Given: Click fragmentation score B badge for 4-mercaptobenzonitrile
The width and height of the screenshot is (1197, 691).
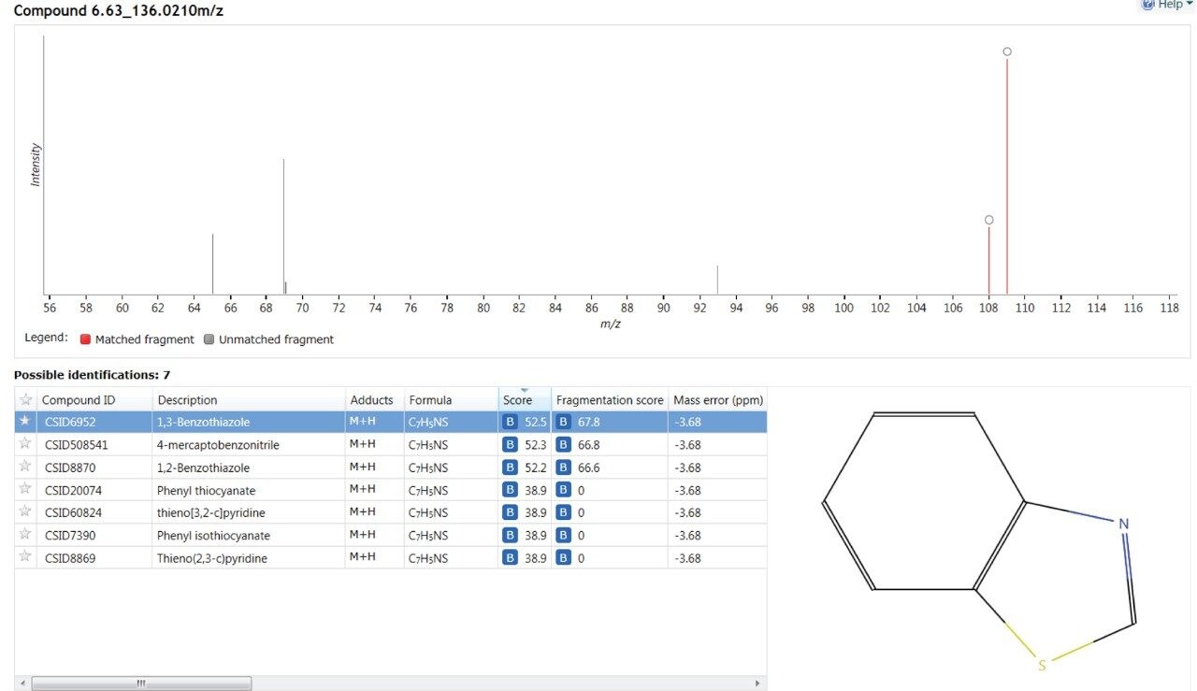Looking at the screenshot, I should coord(563,445).
